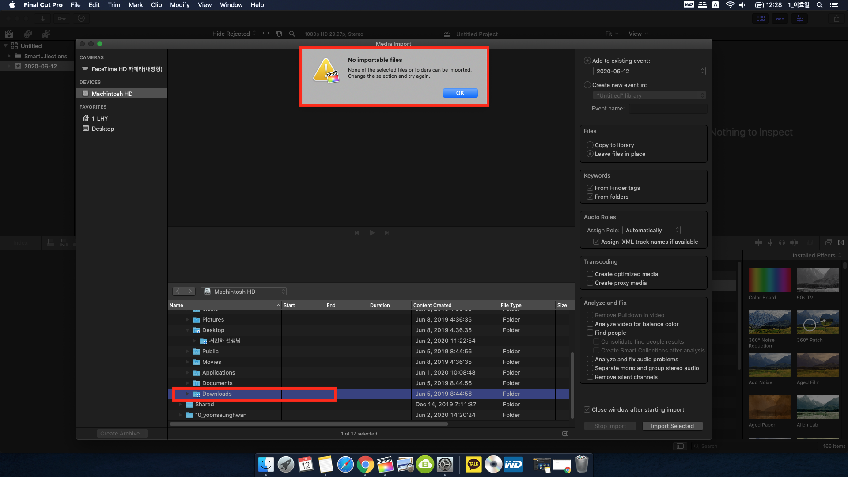Expand the Shared folder triangle

180,404
